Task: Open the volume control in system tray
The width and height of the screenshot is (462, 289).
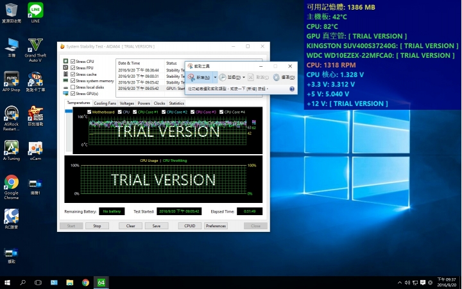Action: click(407, 283)
